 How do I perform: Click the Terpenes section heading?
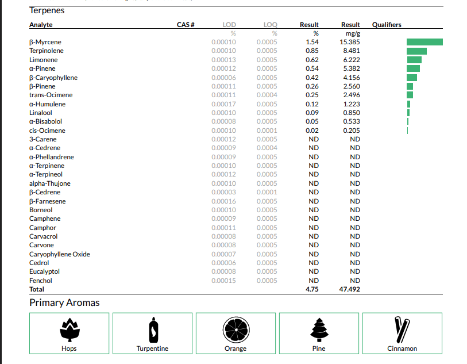[47, 10]
